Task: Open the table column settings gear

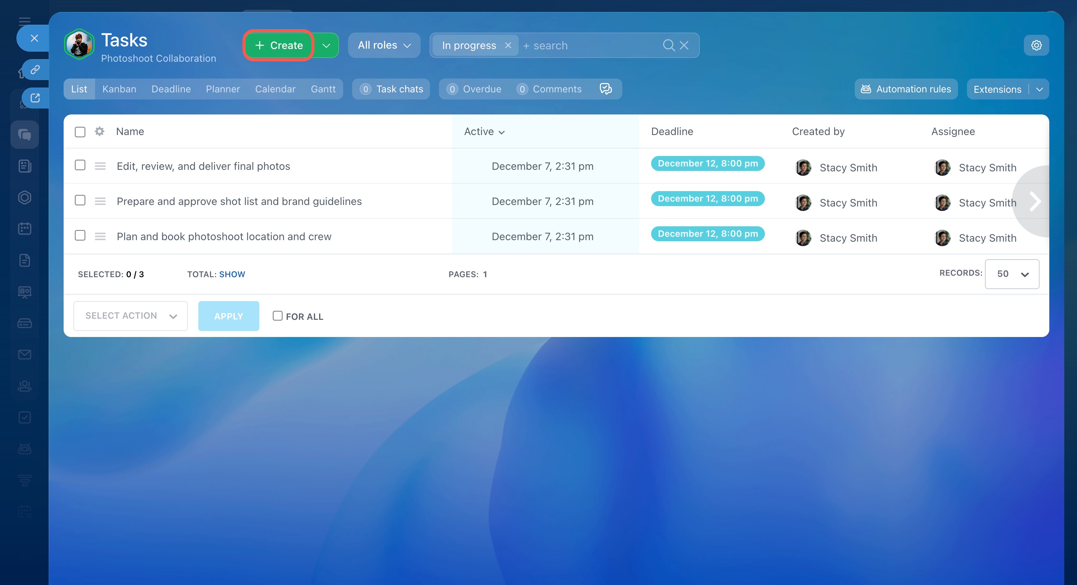Action: (100, 131)
